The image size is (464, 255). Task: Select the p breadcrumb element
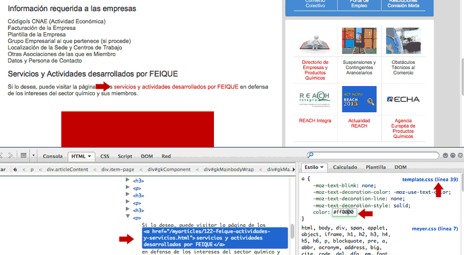(32, 169)
